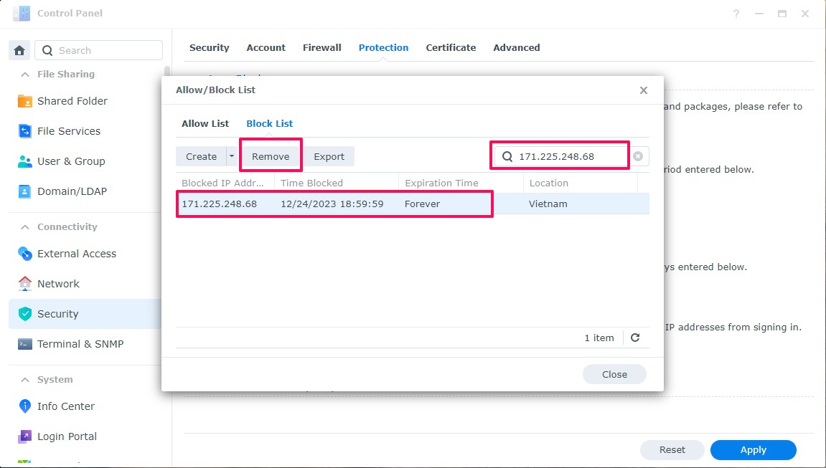Open File Services section
This screenshot has width=826, height=468.
tap(68, 131)
